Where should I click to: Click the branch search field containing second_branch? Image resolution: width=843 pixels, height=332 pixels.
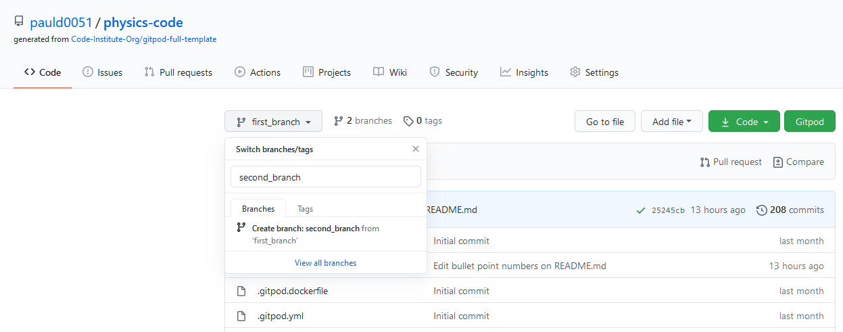point(326,177)
